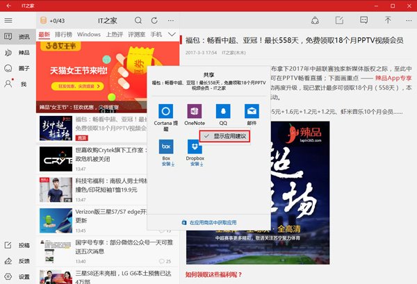Select the Dropbox app suggestion
The image size is (417, 284).
[x=195, y=149]
